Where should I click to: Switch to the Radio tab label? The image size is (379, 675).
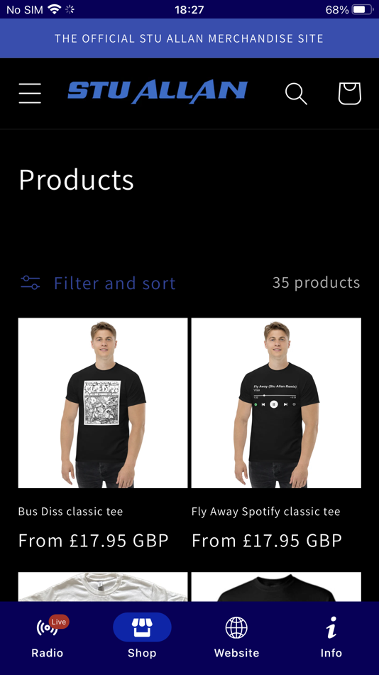pos(48,653)
